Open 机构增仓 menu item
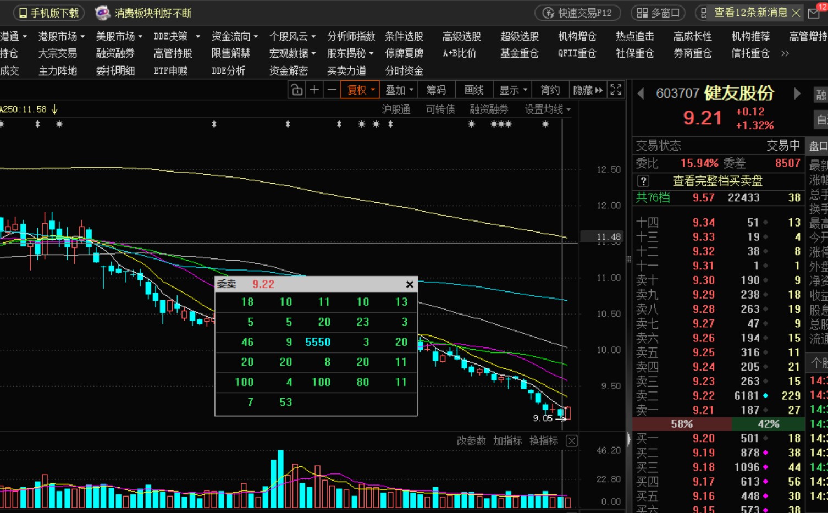 point(577,36)
